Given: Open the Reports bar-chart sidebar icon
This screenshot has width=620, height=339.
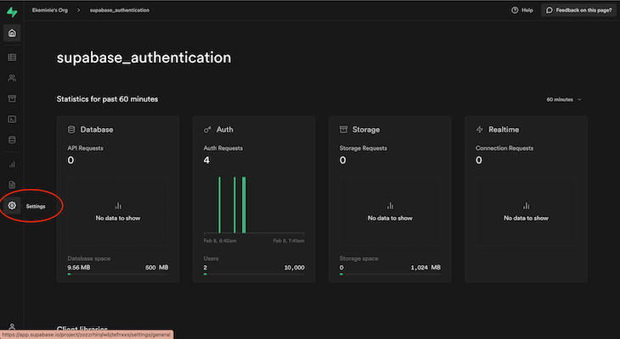Looking at the screenshot, I should (12, 164).
